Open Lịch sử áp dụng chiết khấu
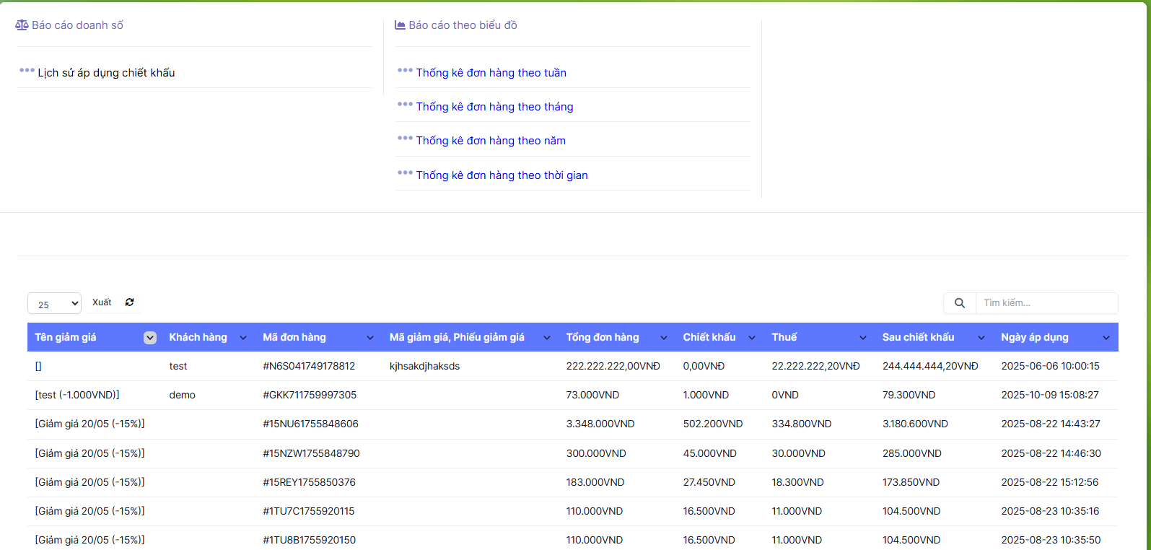 tap(106, 73)
